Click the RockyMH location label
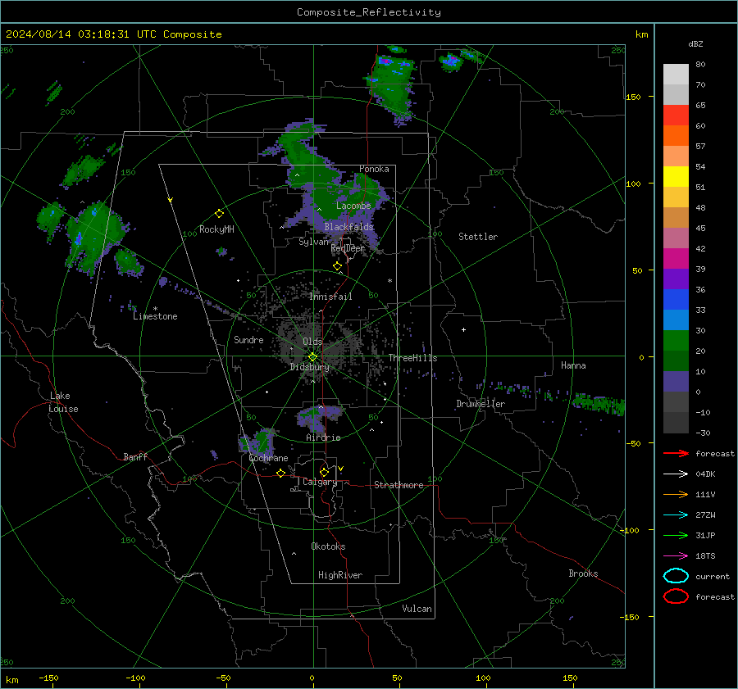This screenshot has width=738, height=689. click(x=216, y=229)
